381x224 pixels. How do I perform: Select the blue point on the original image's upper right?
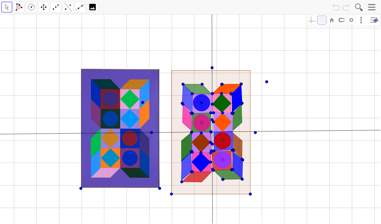[x=143, y=102]
